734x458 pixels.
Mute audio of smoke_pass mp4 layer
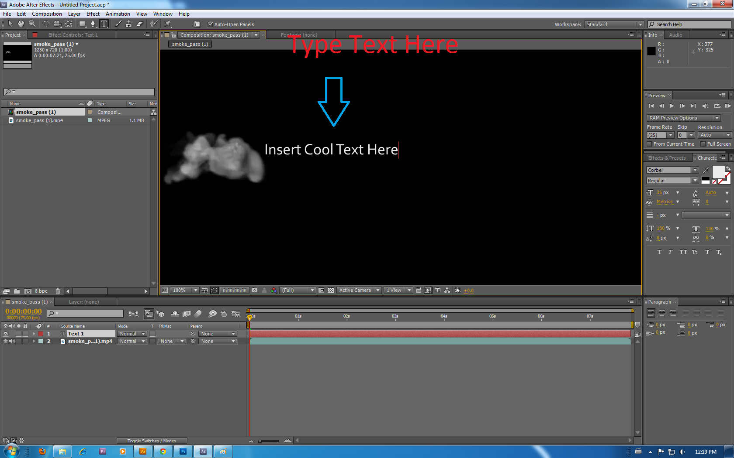[12, 341]
